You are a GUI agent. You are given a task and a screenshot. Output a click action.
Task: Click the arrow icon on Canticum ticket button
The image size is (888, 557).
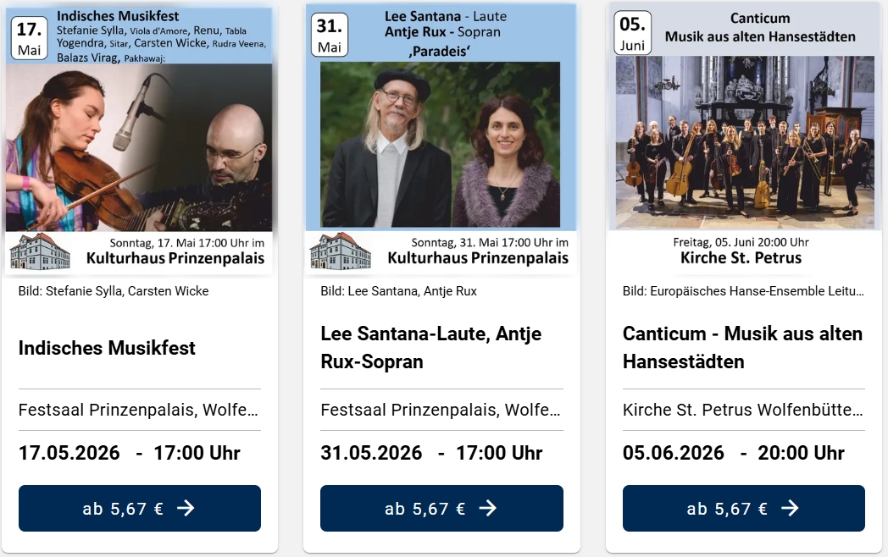click(790, 508)
